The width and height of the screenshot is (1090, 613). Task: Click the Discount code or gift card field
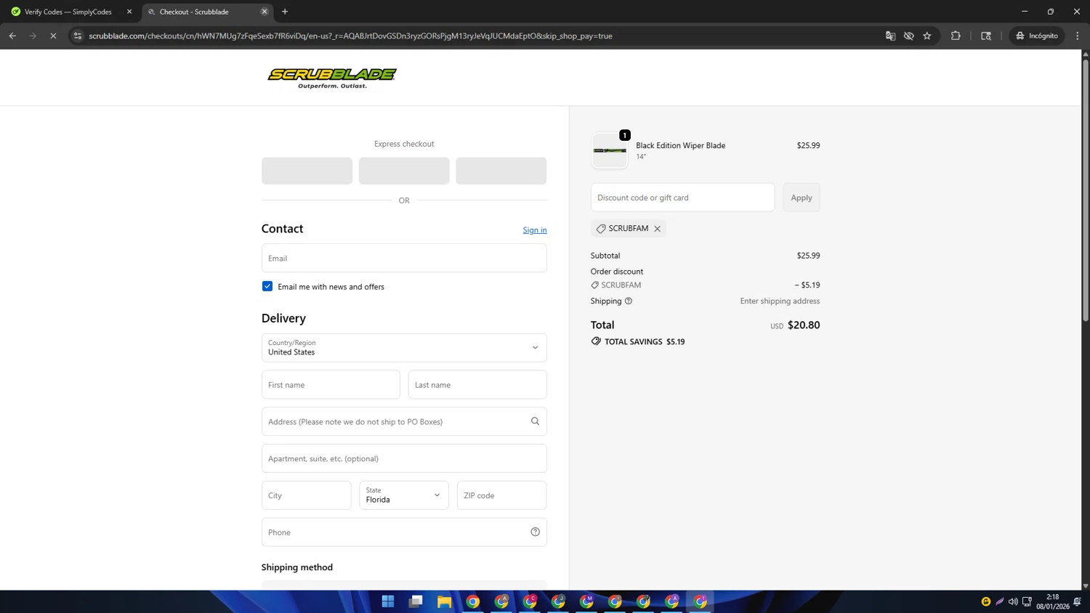click(682, 198)
